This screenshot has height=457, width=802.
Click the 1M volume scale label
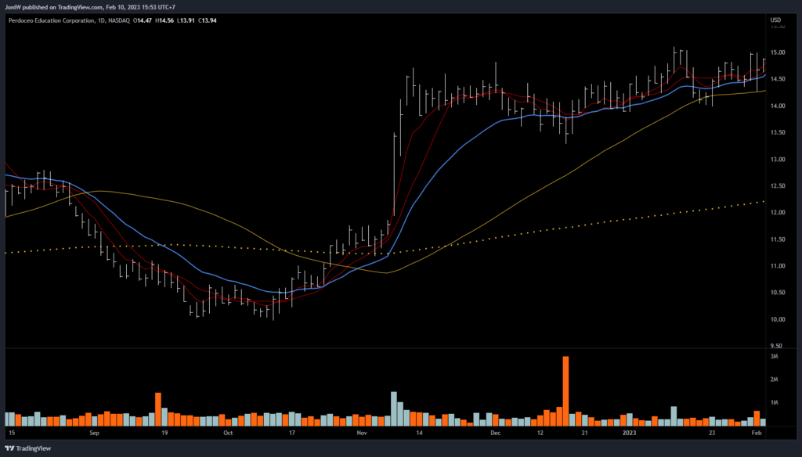coord(774,402)
